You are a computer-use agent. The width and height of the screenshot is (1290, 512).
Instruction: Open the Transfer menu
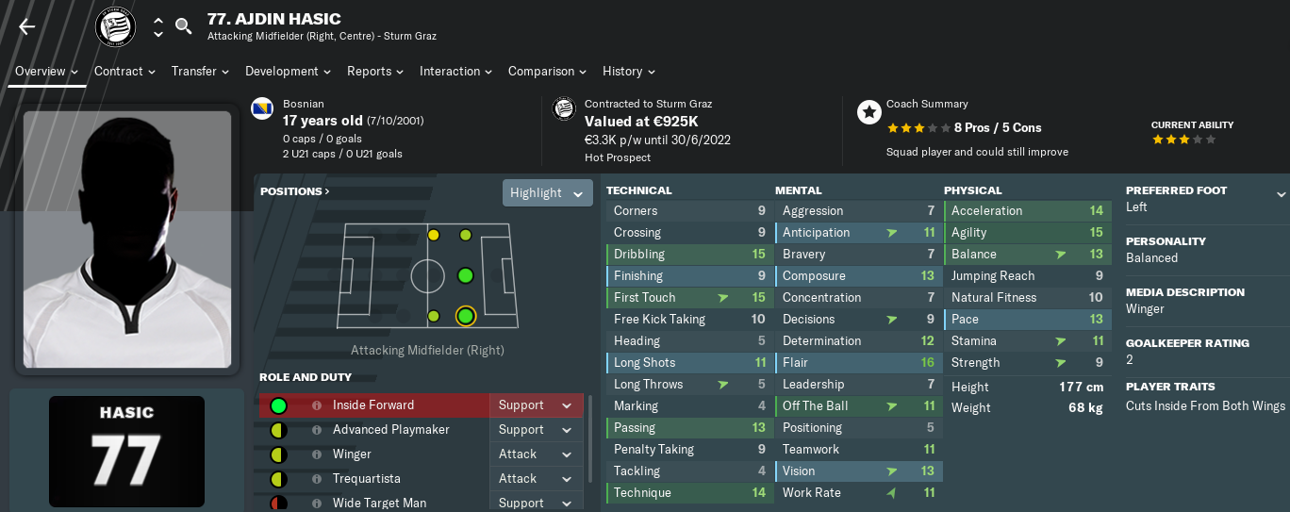(x=200, y=71)
